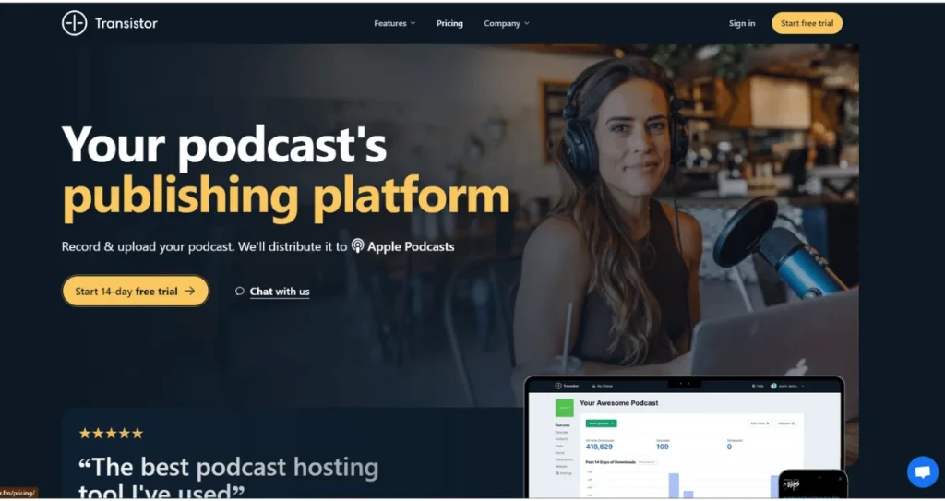The width and height of the screenshot is (945, 501).
Task: Open the Company navigation item
Action: (507, 23)
